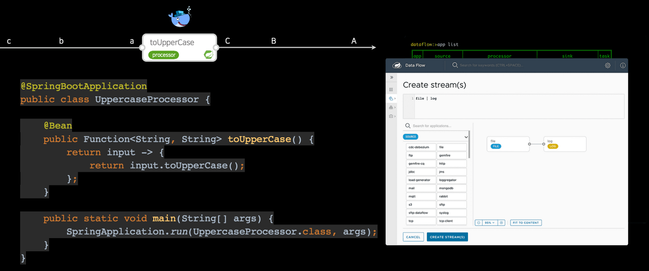This screenshot has width=649, height=271.
Task: Select the log node on the canvas
Action: click(x=565, y=144)
